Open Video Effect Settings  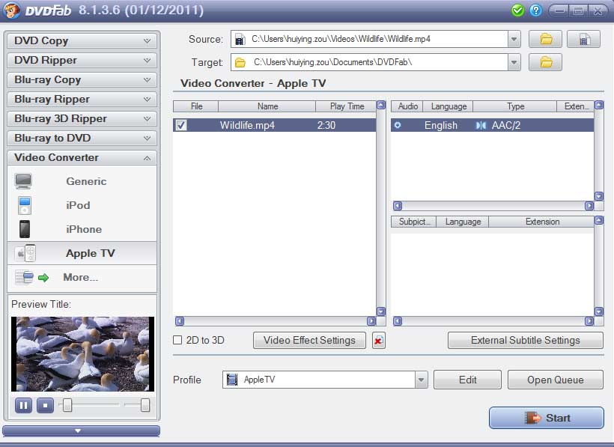coord(309,341)
